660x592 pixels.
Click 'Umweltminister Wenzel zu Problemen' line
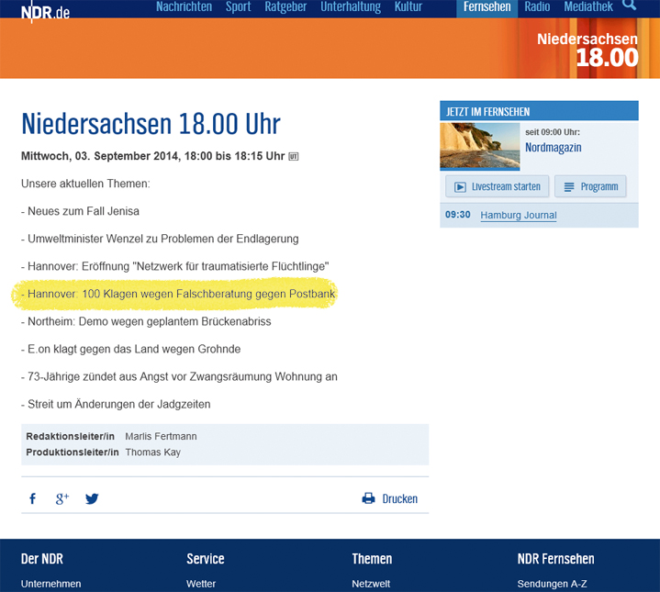coord(160,239)
